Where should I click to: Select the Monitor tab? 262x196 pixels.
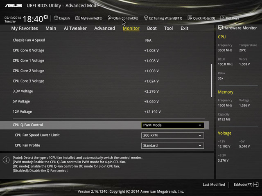tap(131, 28)
